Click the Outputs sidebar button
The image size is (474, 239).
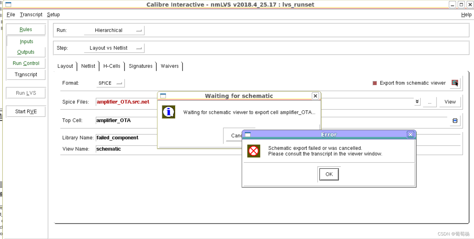(26, 52)
